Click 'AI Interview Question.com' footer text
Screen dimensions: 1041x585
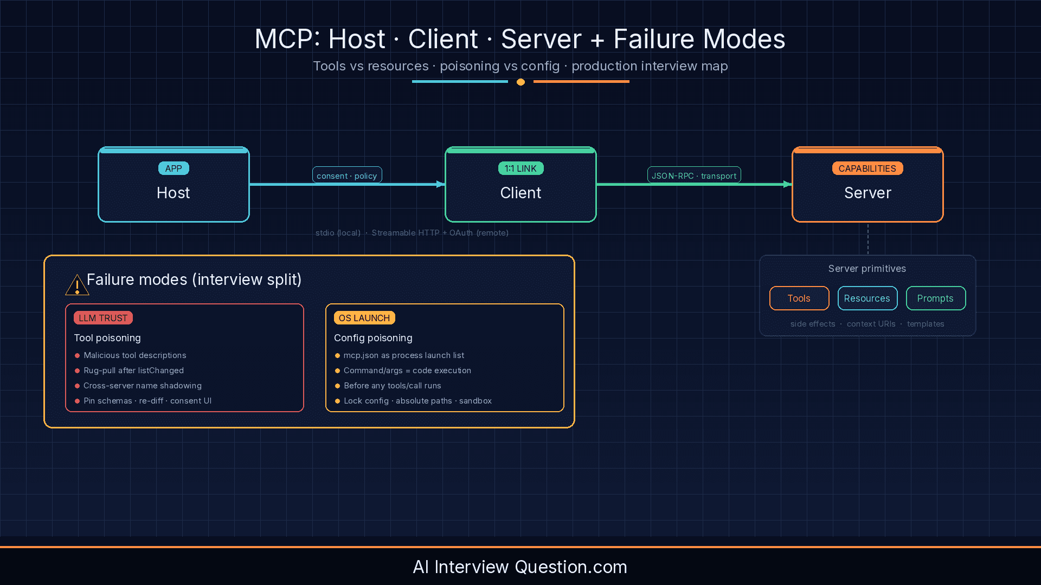pos(520,567)
